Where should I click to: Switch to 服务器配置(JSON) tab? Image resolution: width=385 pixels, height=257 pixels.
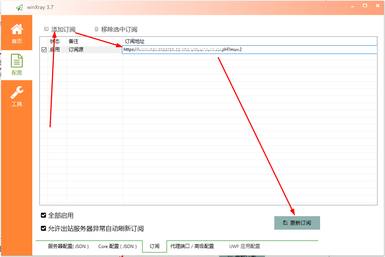coord(68,246)
